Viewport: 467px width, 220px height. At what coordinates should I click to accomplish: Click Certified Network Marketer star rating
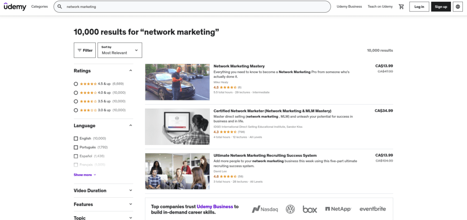tap(228, 132)
